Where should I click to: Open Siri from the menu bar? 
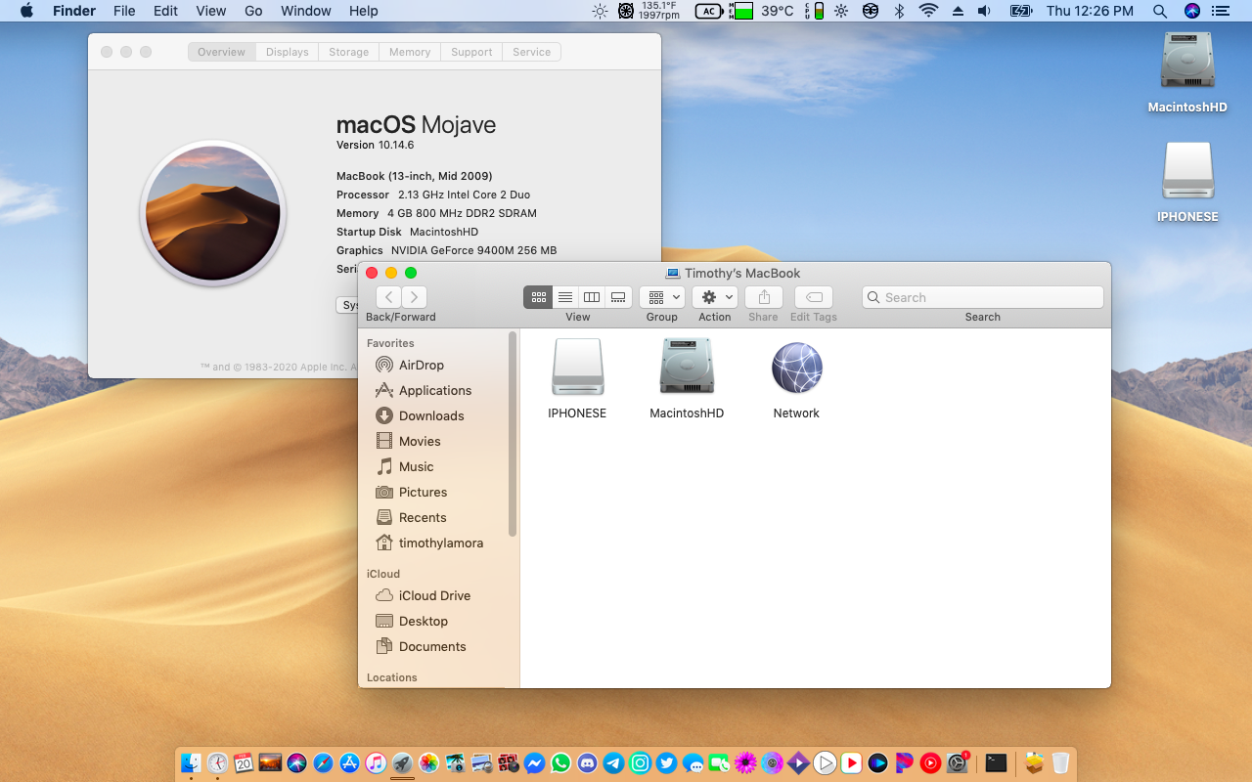[x=1191, y=11]
